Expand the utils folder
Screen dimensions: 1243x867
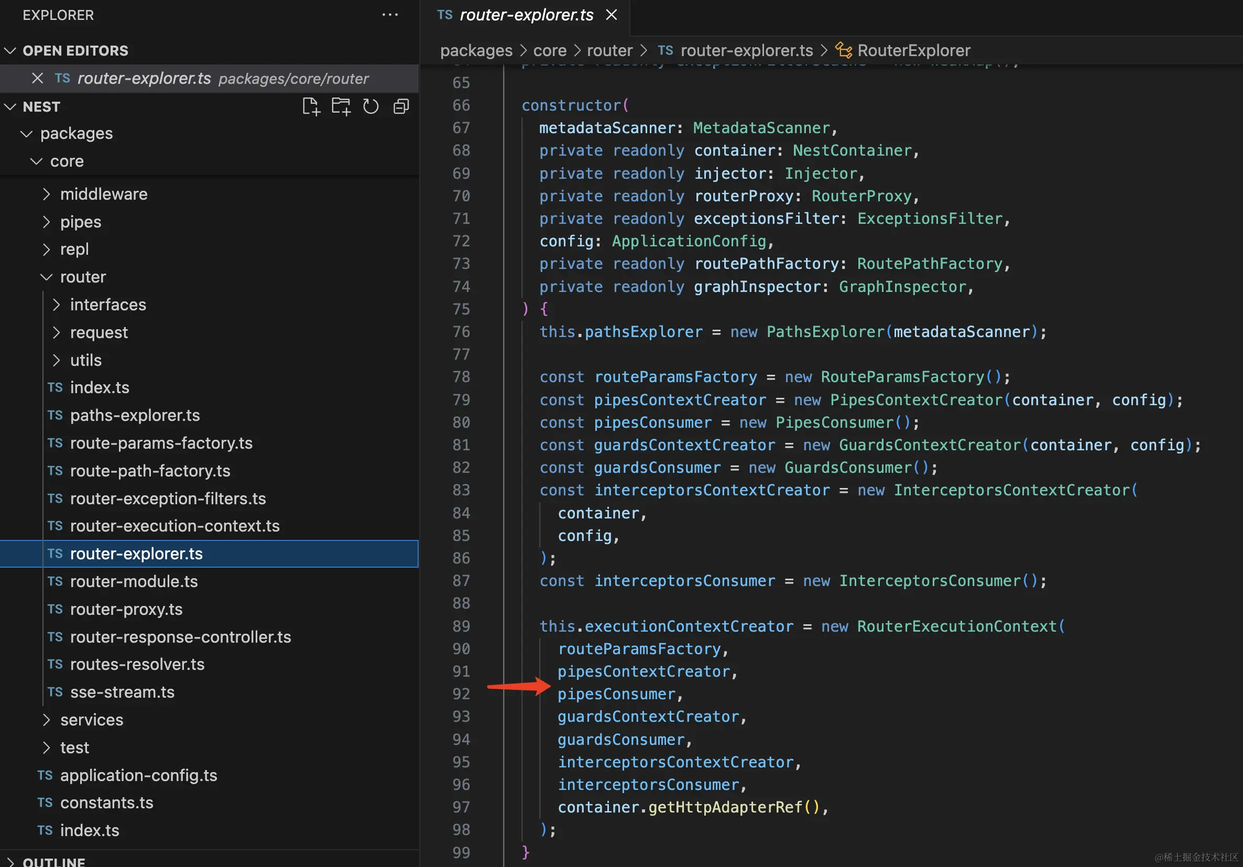tap(56, 360)
